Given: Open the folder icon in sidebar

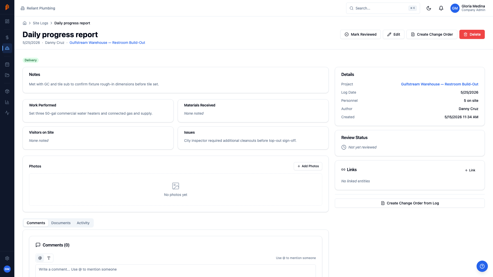Looking at the screenshot, I should coord(7,75).
